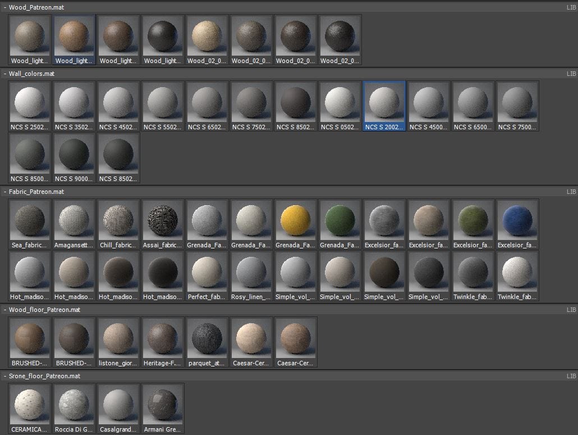This screenshot has height=435, width=578.
Task: Pick the parquet_at wood floor material
Action: click(207, 338)
